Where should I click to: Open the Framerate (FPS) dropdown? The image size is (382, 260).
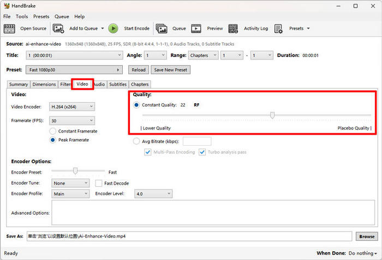pyautogui.click(x=72, y=121)
